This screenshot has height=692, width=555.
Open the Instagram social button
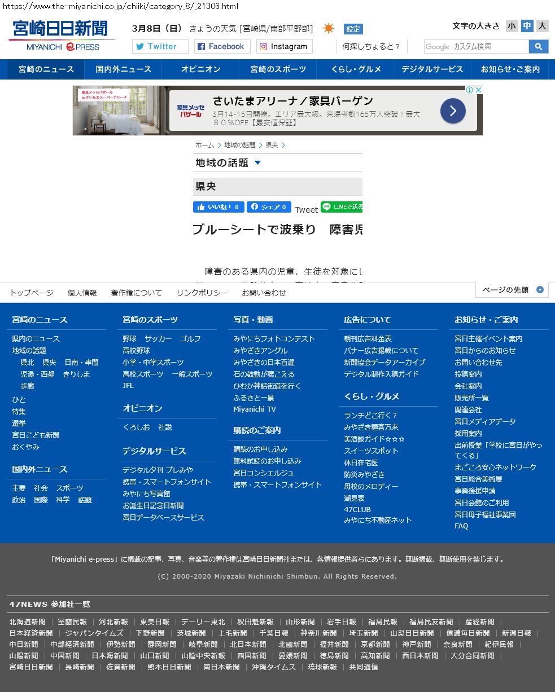point(285,46)
